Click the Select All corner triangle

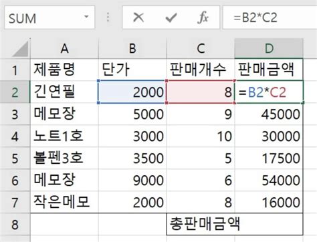20,49
